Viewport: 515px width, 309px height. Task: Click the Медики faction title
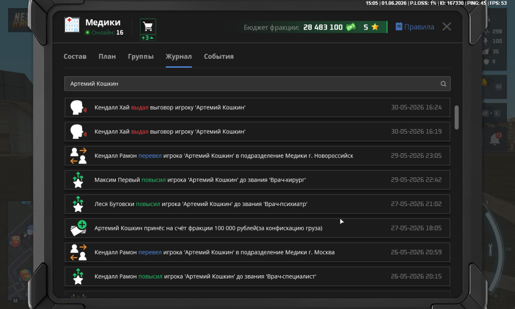(x=103, y=22)
